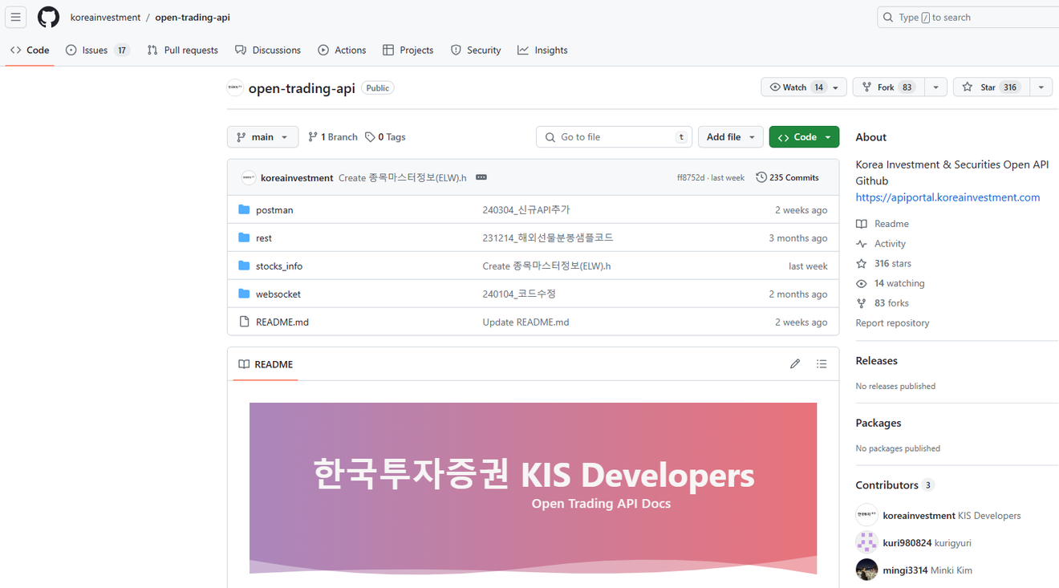Click the postman folder icon
Image resolution: width=1059 pixels, height=588 pixels.
point(244,209)
